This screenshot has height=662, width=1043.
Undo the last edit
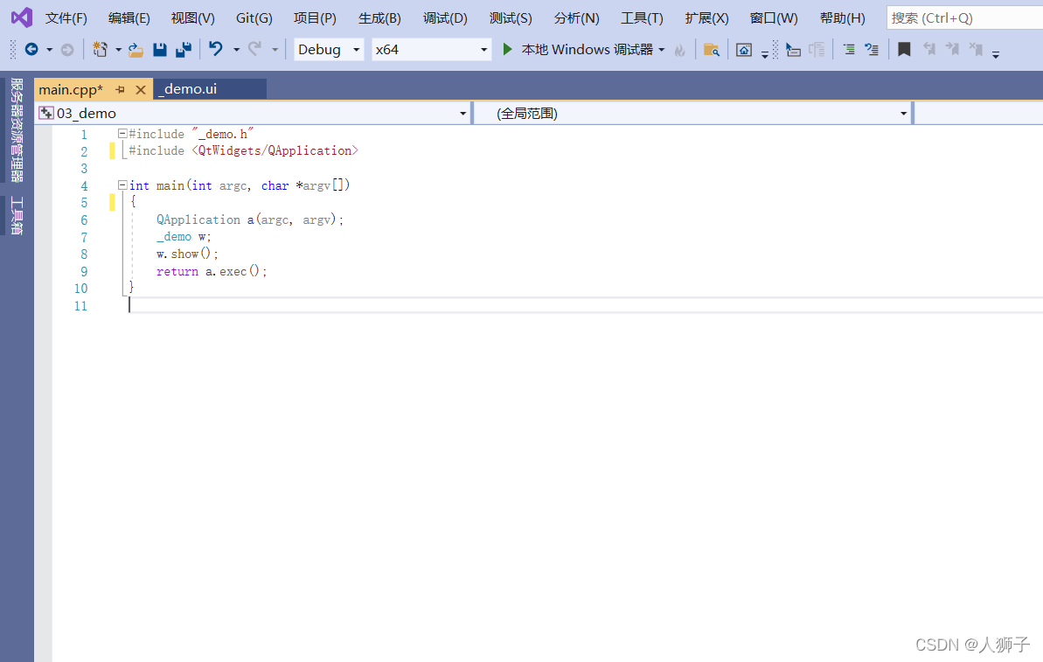pos(216,49)
